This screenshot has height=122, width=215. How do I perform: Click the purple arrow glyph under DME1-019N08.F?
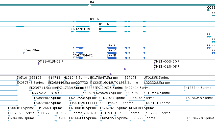[39, 64]
